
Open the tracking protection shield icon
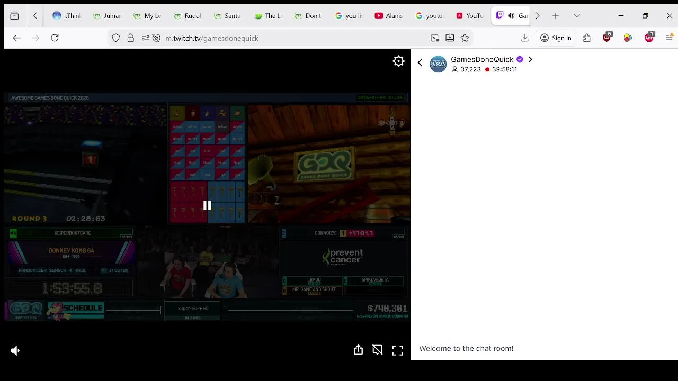(116, 38)
